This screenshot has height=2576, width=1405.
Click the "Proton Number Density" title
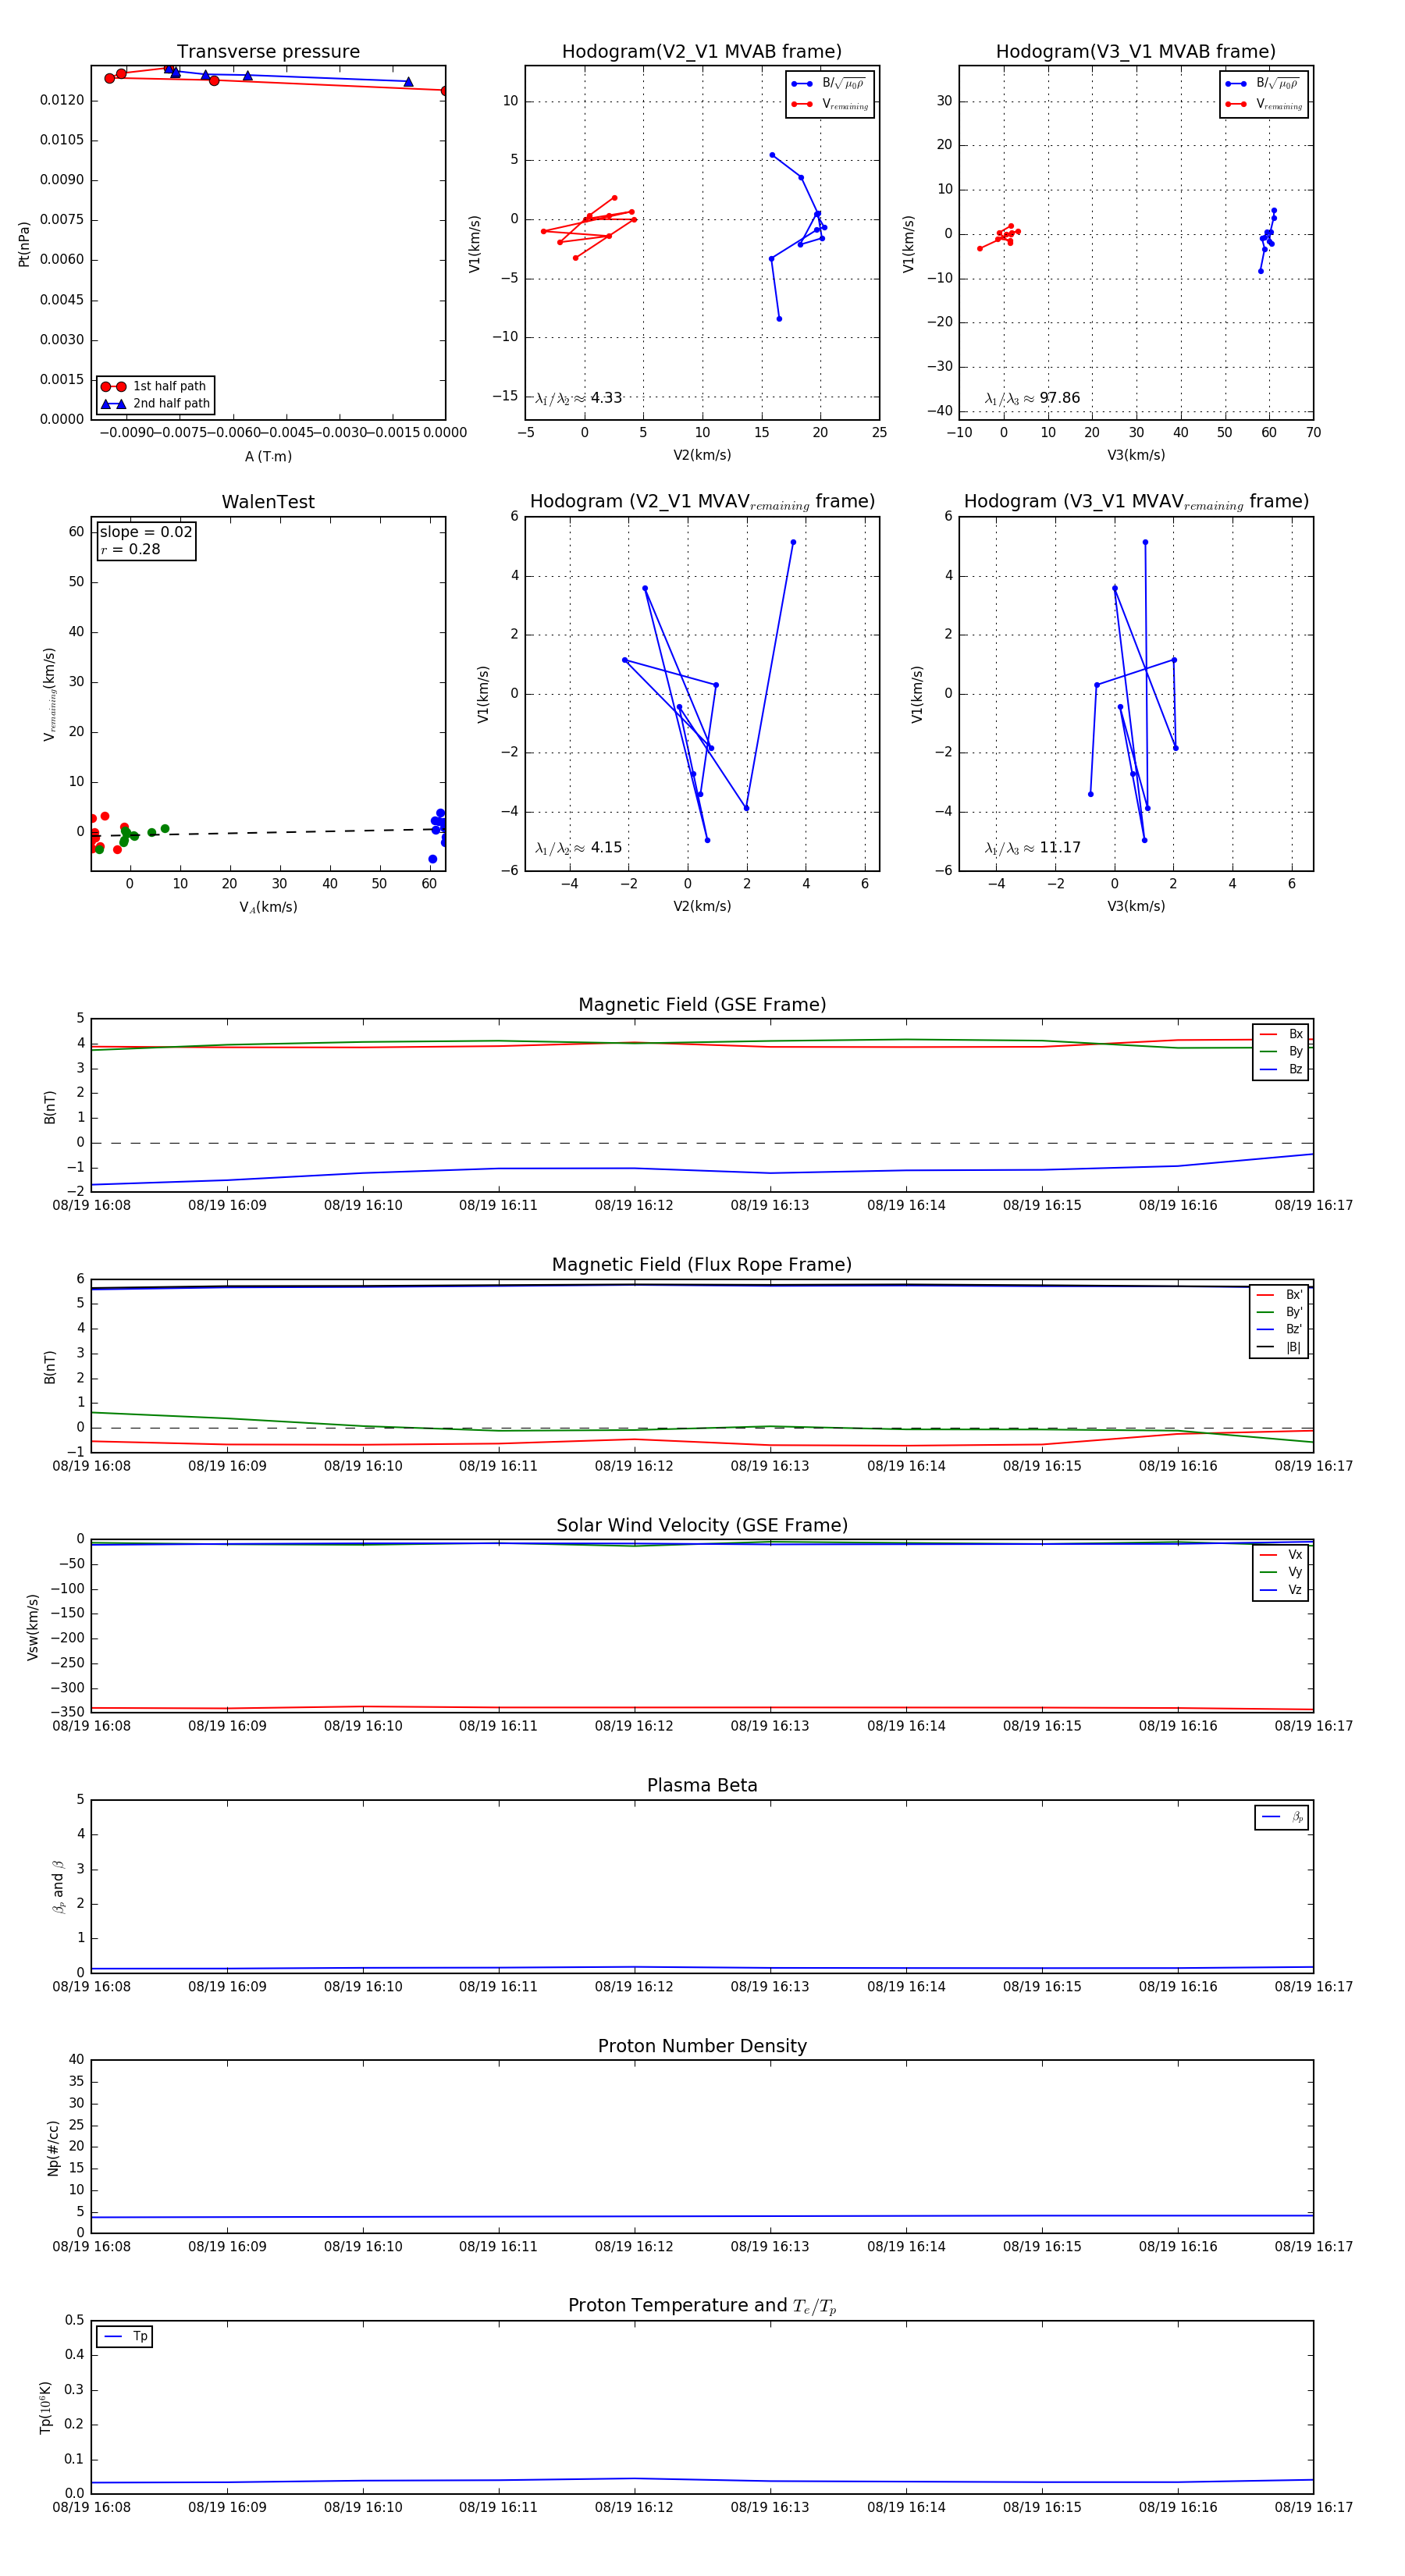point(702,2046)
